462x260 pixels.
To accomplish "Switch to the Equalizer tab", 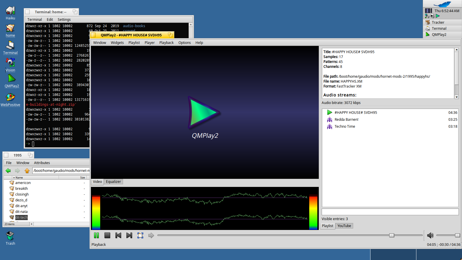I will pos(113,182).
